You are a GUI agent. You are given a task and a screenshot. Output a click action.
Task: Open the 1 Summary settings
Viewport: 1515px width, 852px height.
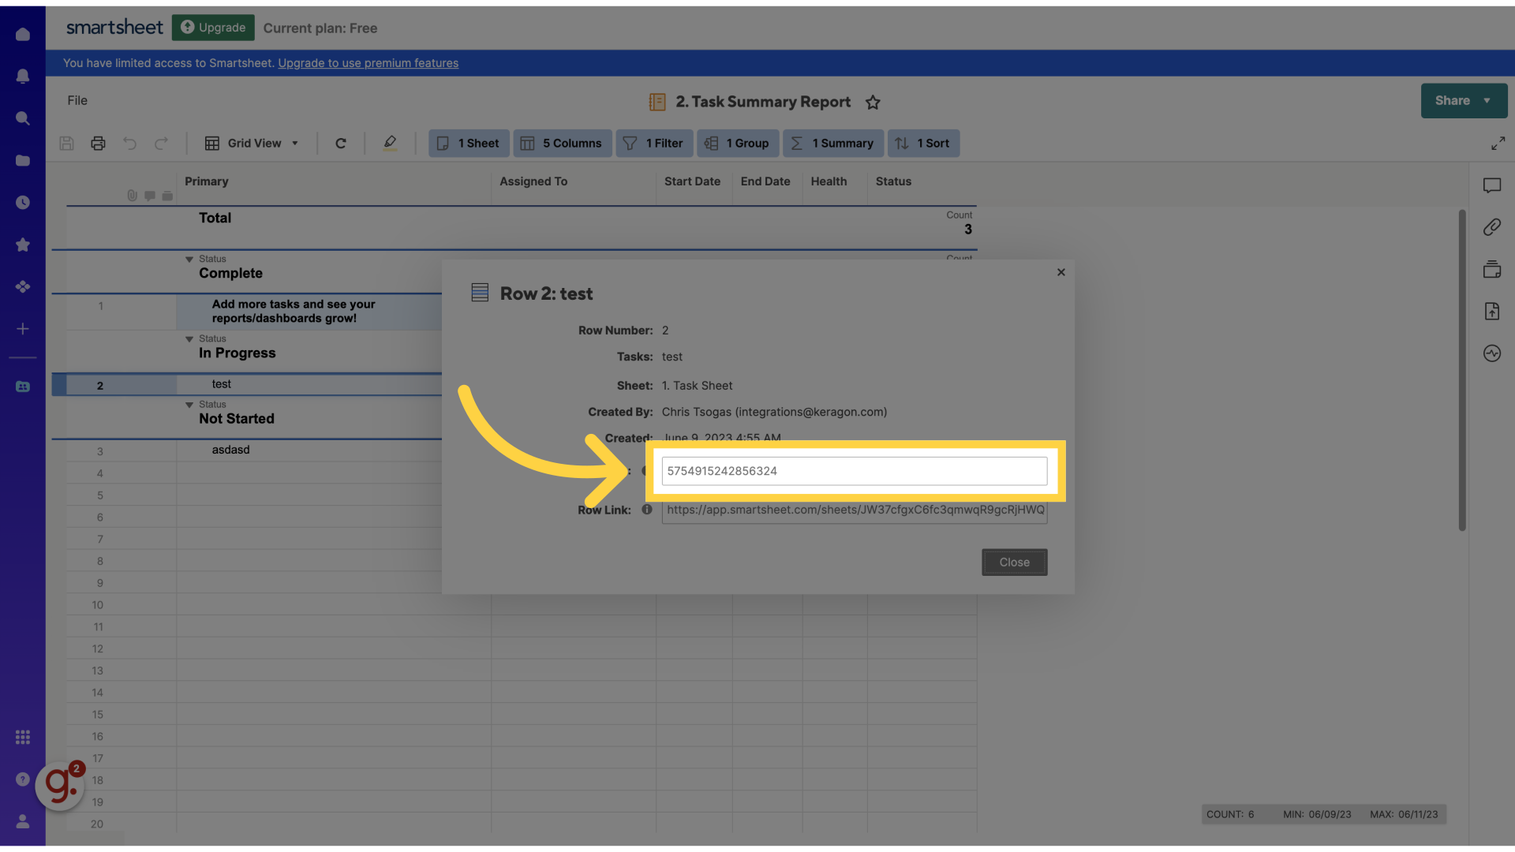[x=833, y=143]
